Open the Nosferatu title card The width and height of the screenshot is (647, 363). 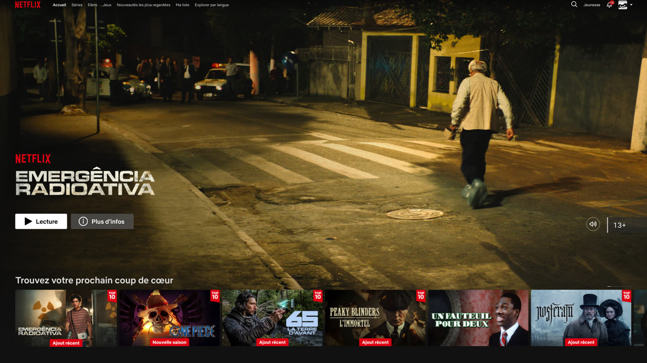(580, 318)
